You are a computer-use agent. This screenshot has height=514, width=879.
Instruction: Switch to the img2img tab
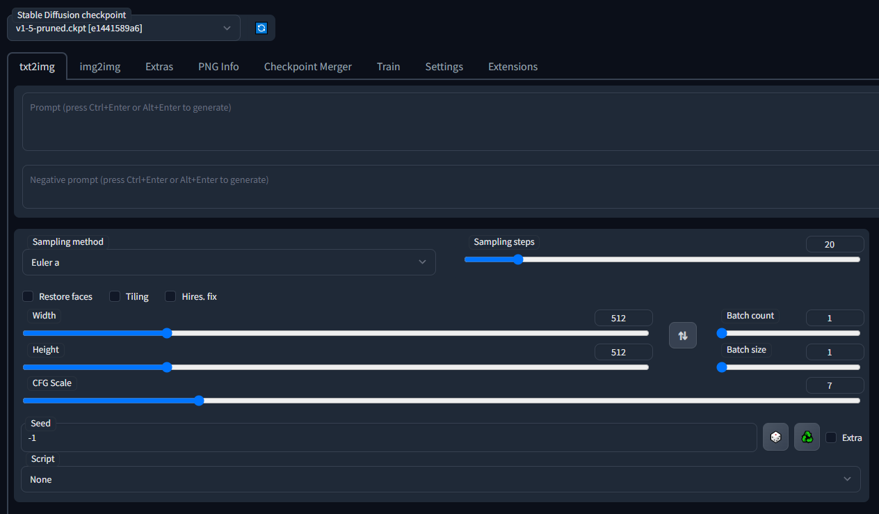click(x=100, y=67)
